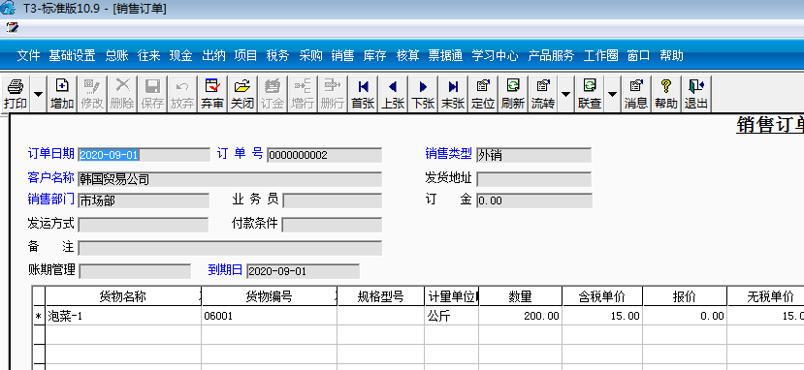Open the 帮助 menu in menu bar
The image size is (804, 370).
pos(671,56)
